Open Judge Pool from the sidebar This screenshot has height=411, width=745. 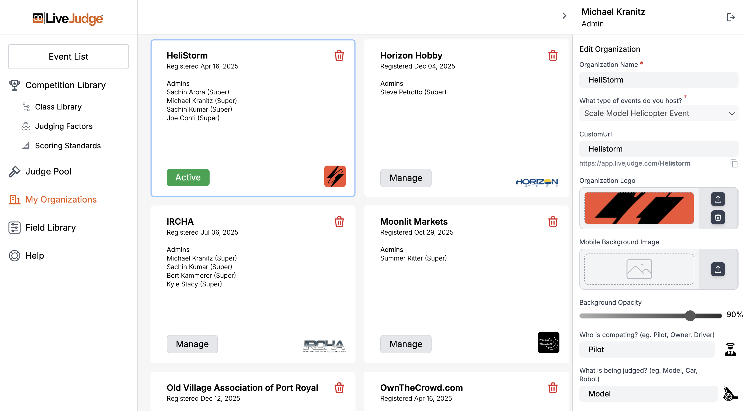48,171
